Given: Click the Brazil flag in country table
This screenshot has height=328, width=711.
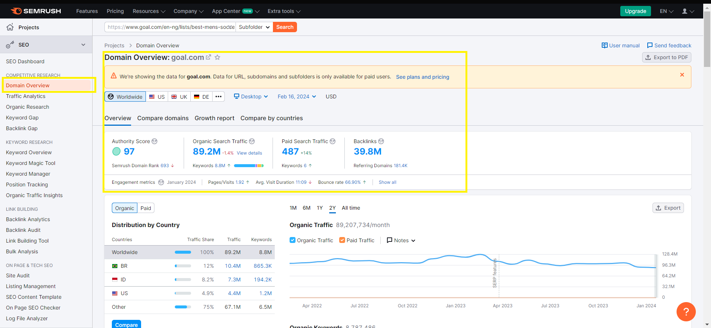Looking at the screenshot, I should pos(115,266).
